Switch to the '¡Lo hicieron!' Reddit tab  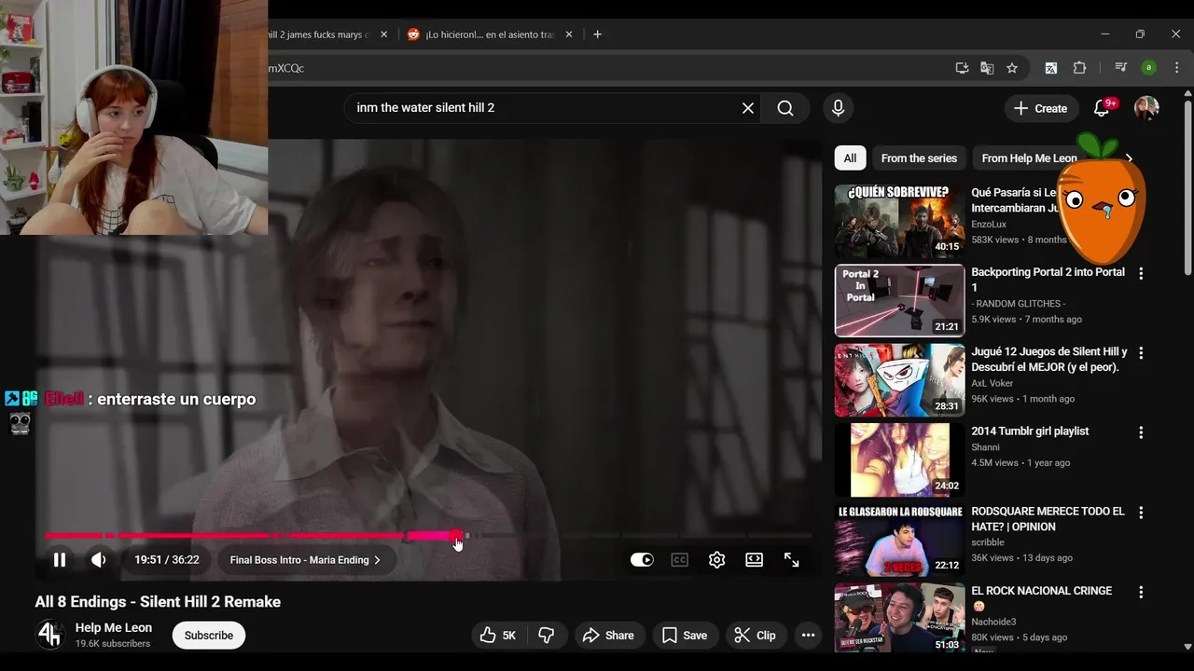[x=490, y=34]
